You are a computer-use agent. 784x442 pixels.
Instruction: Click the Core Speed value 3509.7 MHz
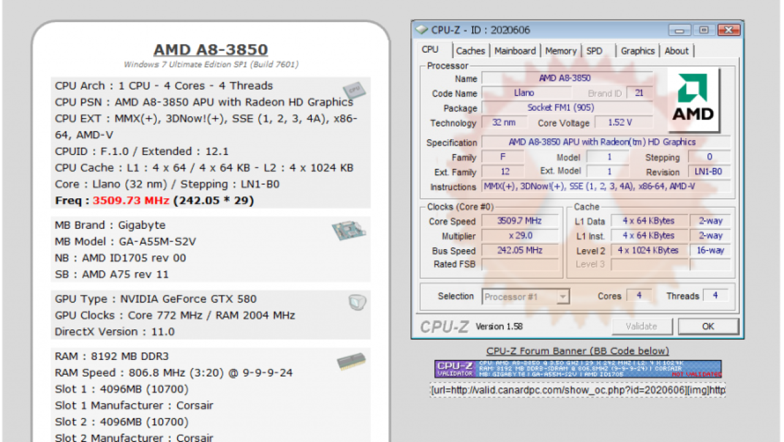[x=519, y=221]
